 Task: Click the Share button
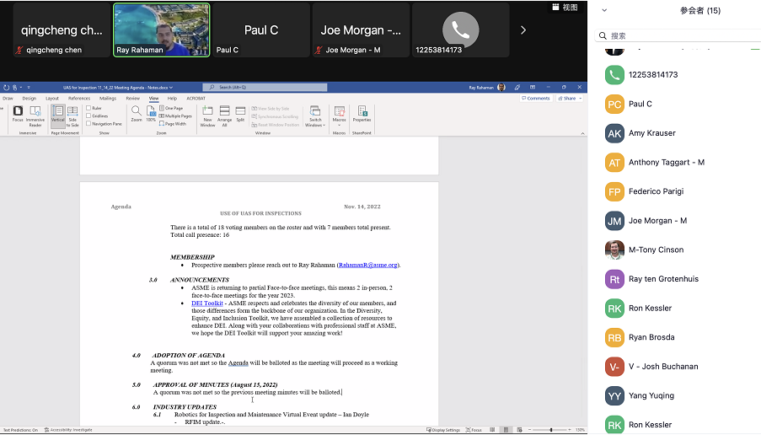tap(567, 99)
